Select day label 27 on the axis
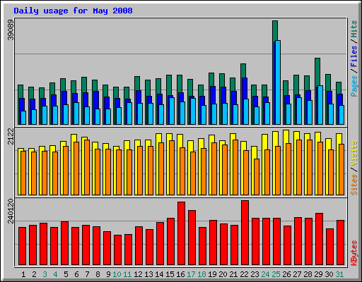Viewport: 362px width, 282px height. (x=297, y=274)
